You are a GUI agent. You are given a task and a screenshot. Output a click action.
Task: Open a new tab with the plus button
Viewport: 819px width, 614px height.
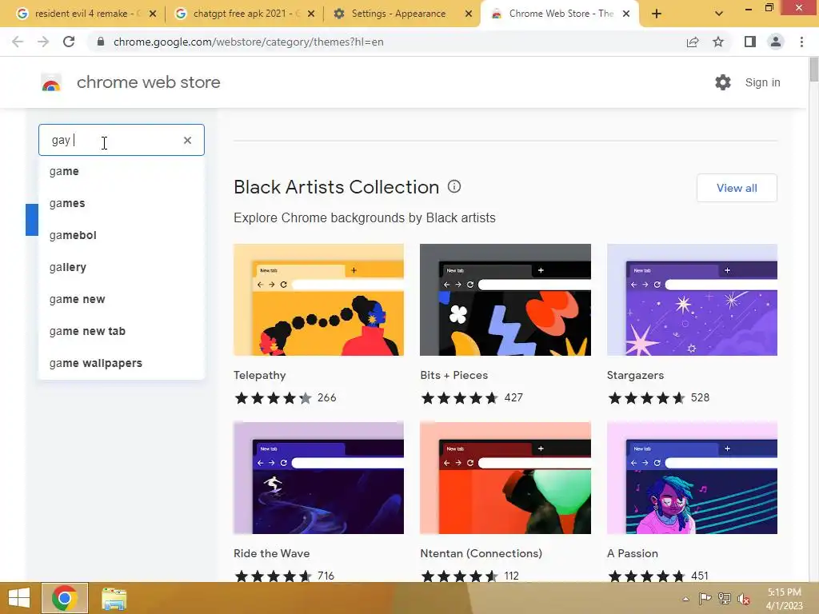click(657, 14)
